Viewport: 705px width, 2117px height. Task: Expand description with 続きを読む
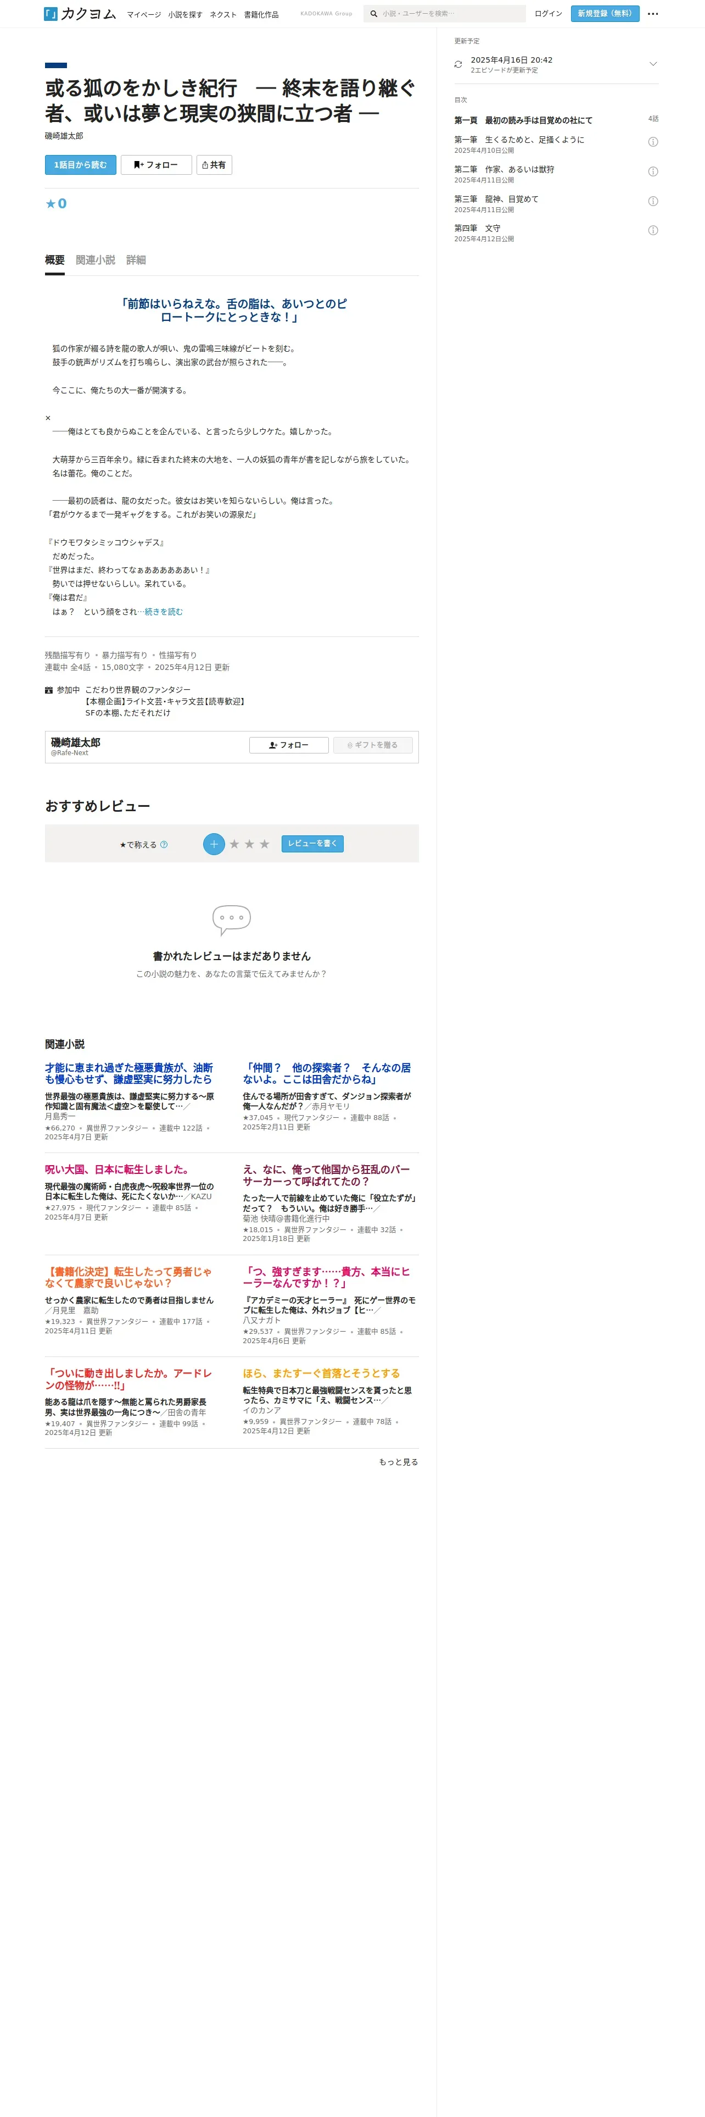pos(163,612)
